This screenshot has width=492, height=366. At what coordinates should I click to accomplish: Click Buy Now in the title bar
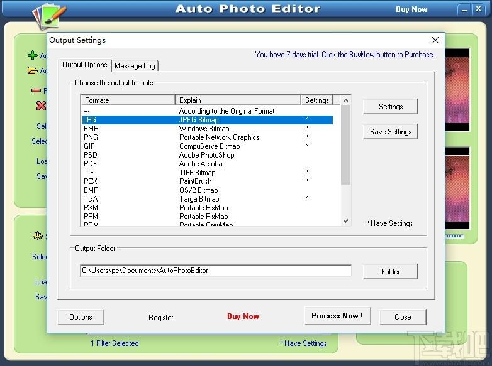(x=411, y=9)
